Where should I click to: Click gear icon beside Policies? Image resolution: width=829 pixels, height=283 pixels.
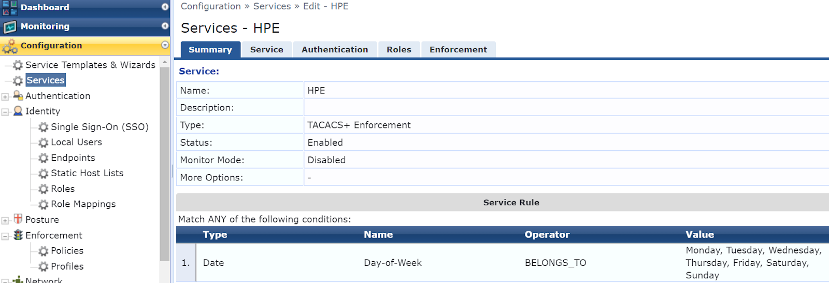(x=44, y=251)
